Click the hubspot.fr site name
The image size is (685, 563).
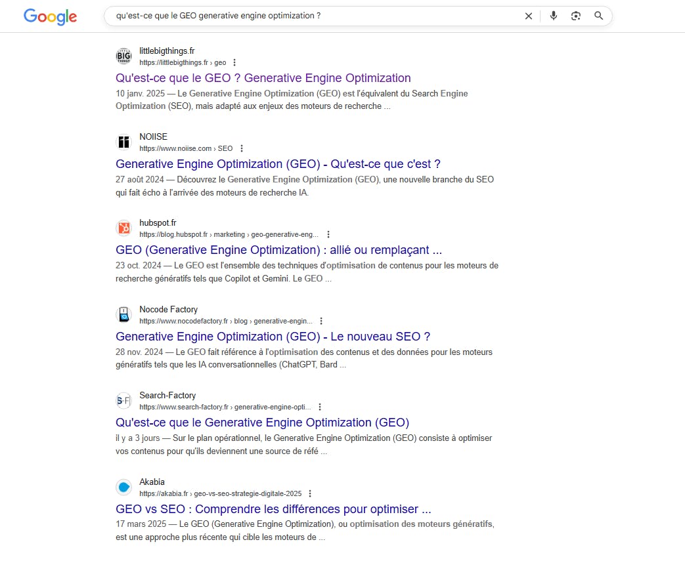(x=158, y=223)
